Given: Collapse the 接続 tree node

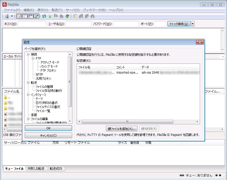Looking at the screenshot, I should (x=28, y=54).
